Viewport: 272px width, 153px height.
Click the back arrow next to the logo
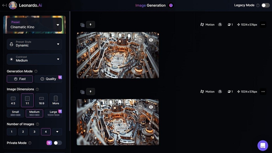(4, 5)
